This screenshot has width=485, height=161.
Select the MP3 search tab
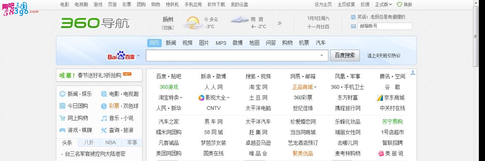[221, 43]
